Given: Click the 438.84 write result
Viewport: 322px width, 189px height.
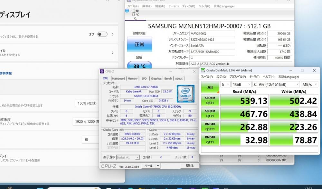Looking at the screenshot, I should click(x=294, y=114).
